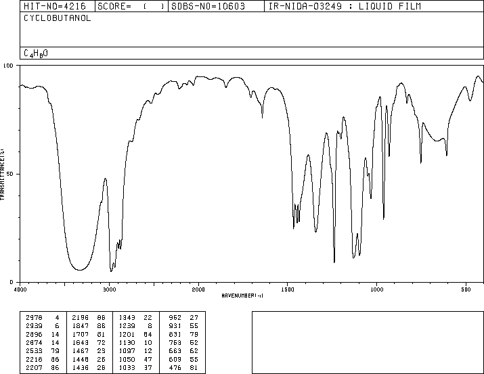Click the SCORE= header field
The height and width of the screenshot is (374, 484).
(131, 6)
